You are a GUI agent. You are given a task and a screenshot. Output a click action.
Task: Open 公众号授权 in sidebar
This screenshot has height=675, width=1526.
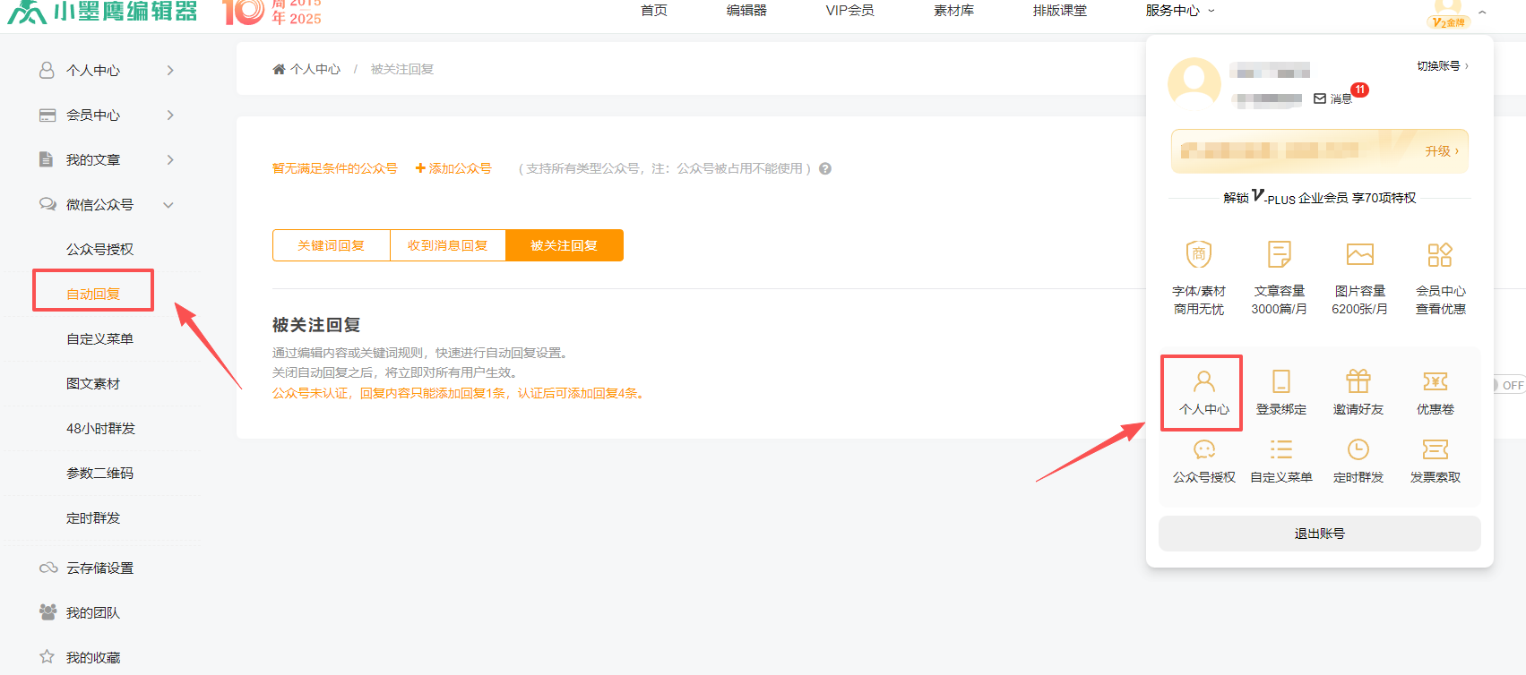[x=99, y=249]
